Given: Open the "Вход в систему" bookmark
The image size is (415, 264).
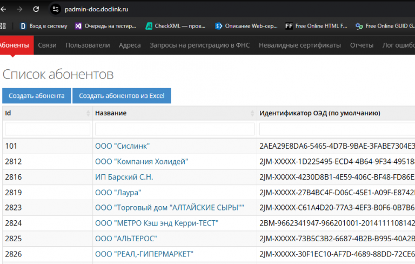Looking at the screenshot, I should pyautogui.click(x=44, y=26).
